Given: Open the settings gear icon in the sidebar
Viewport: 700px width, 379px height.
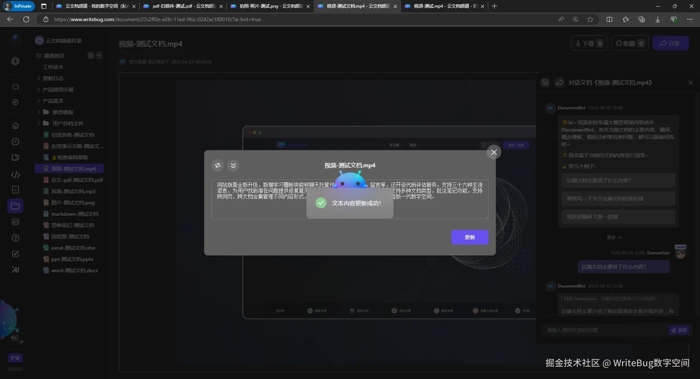Looking at the screenshot, I should (15, 61).
